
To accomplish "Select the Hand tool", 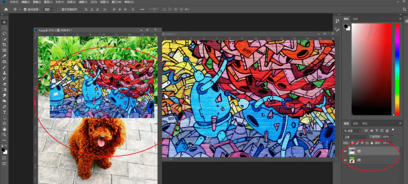I will pyautogui.click(x=4, y=129).
